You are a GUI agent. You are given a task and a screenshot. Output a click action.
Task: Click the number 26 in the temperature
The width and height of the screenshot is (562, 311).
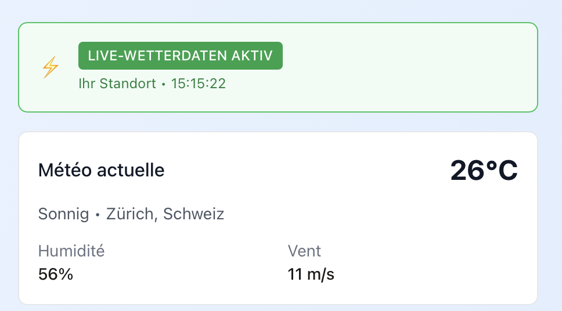pos(467,171)
